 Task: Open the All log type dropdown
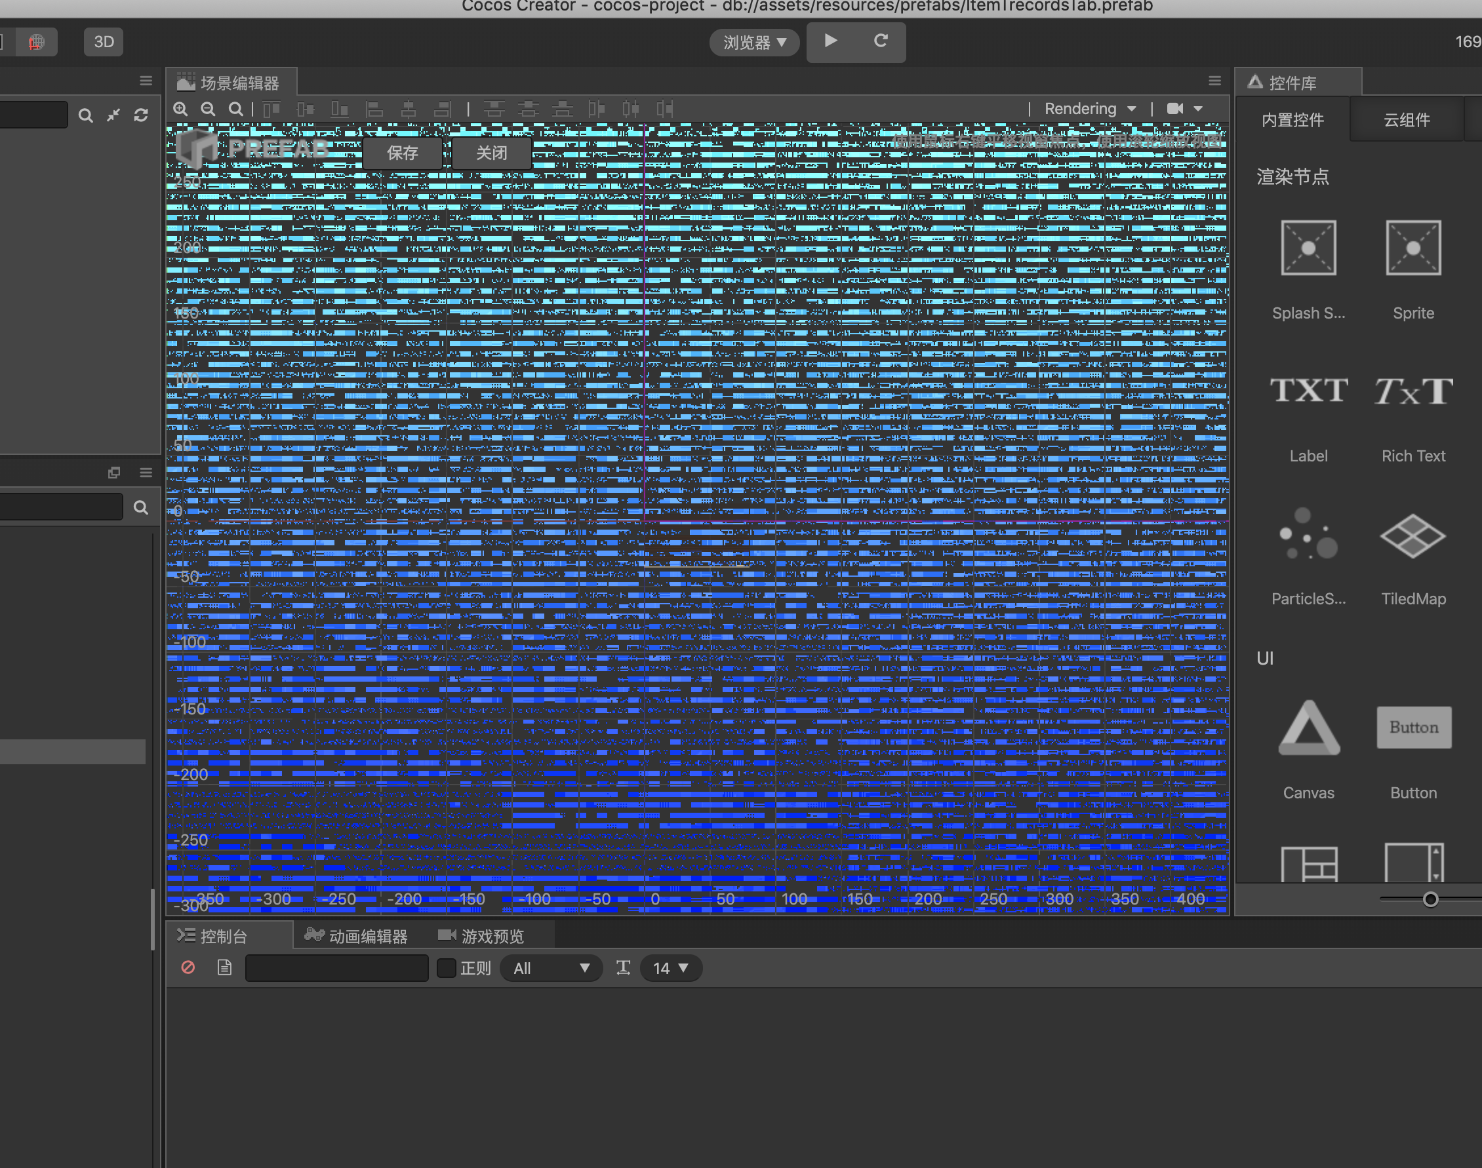click(551, 967)
